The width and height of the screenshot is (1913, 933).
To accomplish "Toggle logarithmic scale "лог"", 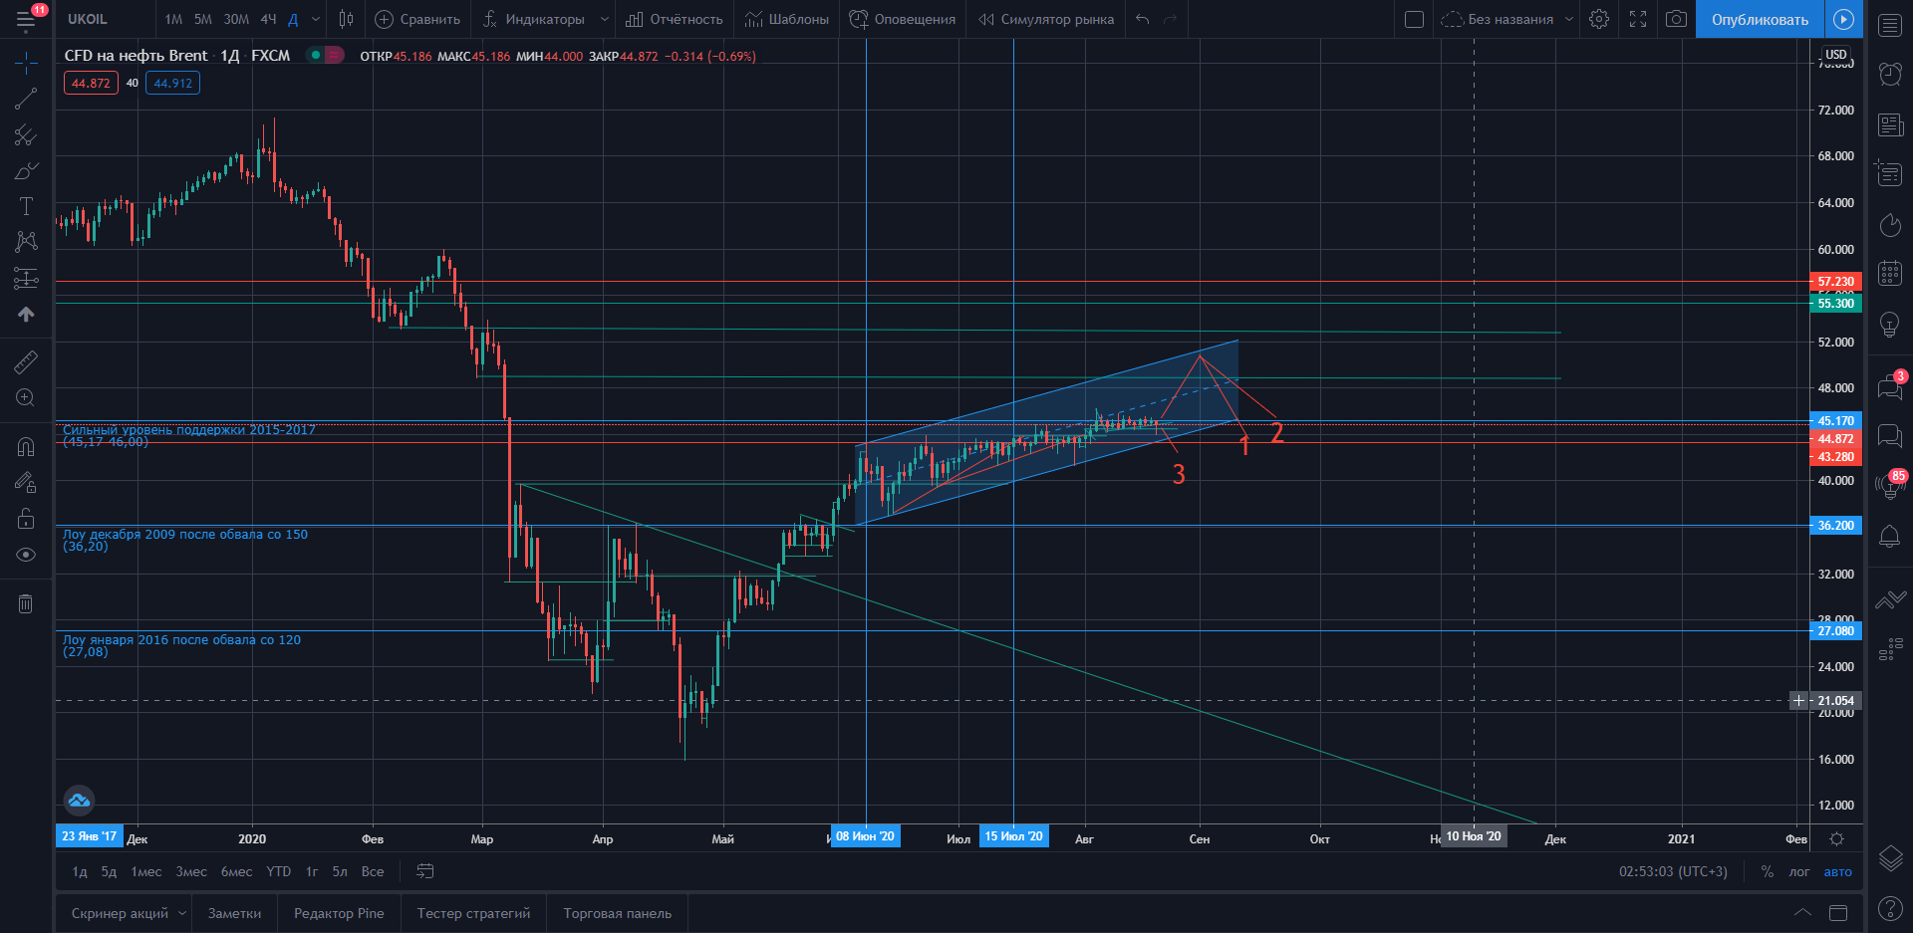I will pos(1798,872).
